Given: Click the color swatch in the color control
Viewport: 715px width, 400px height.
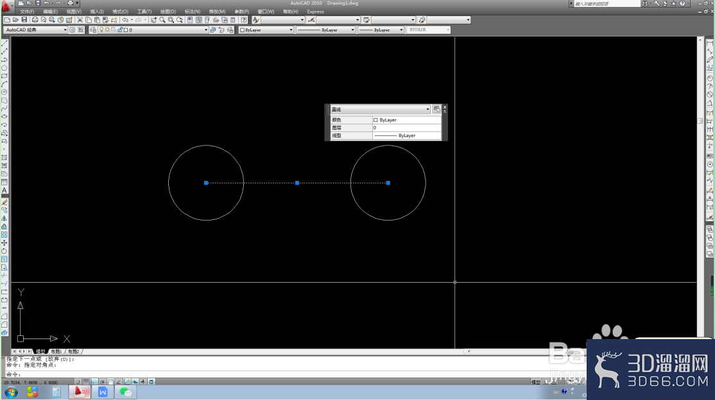Looking at the screenshot, I should click(x=243, y=29).
